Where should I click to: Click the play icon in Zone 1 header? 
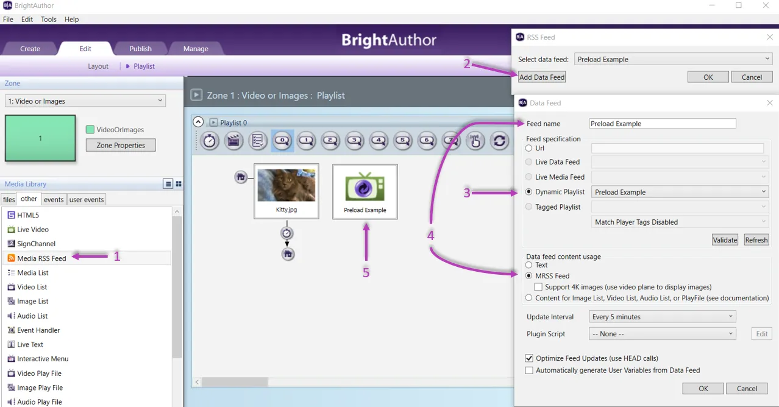pos(196,95)
